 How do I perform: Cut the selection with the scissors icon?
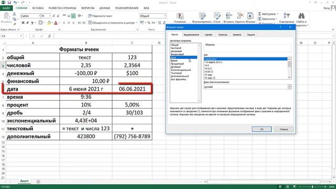pos(14,14)
